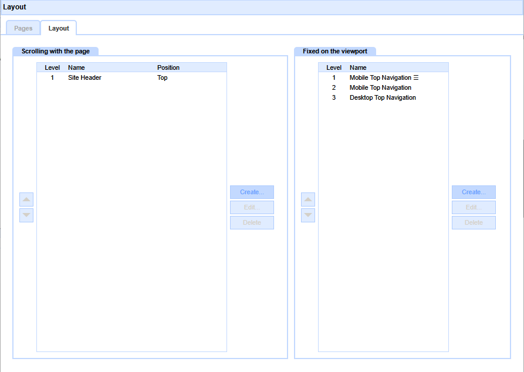
Task: Click Level column header in Fixed on the viewport list
Action: coord(334,67)
